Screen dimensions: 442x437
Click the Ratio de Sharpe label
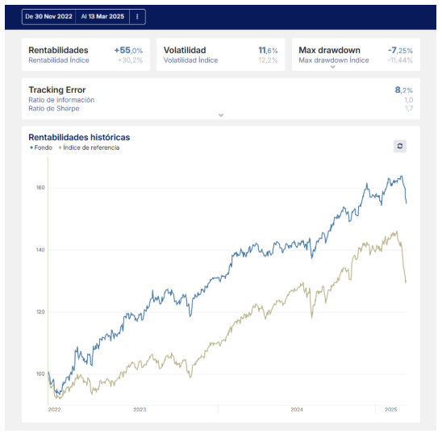54,109
